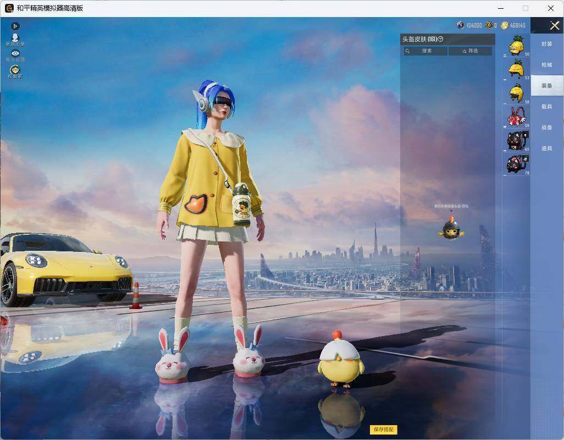The width and height of the screenshot is (564, 440).
Task: Click the round helmet mascot in the panel
Action: tap(451, 228)
